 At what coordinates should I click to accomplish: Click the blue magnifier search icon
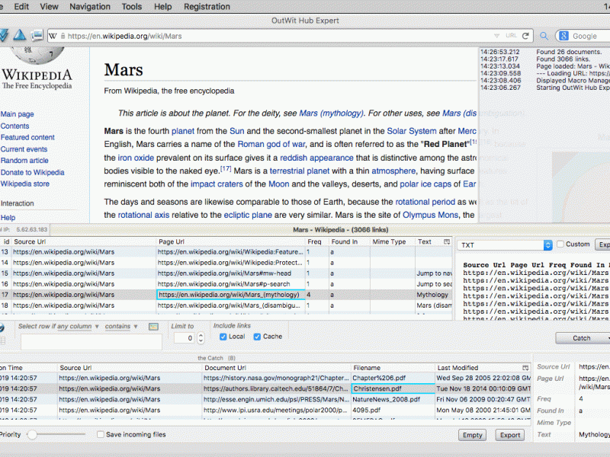click(544, 36)
